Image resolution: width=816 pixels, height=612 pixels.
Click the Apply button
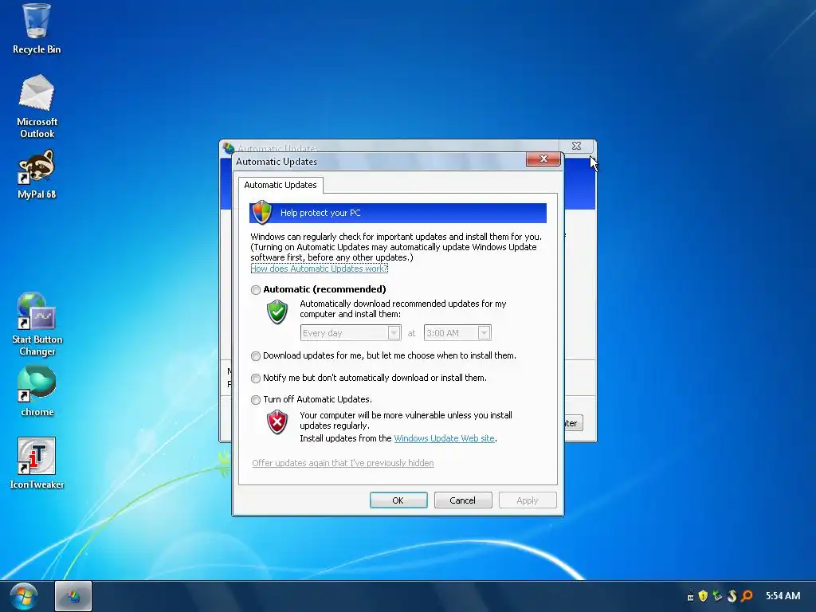(528, 500)
